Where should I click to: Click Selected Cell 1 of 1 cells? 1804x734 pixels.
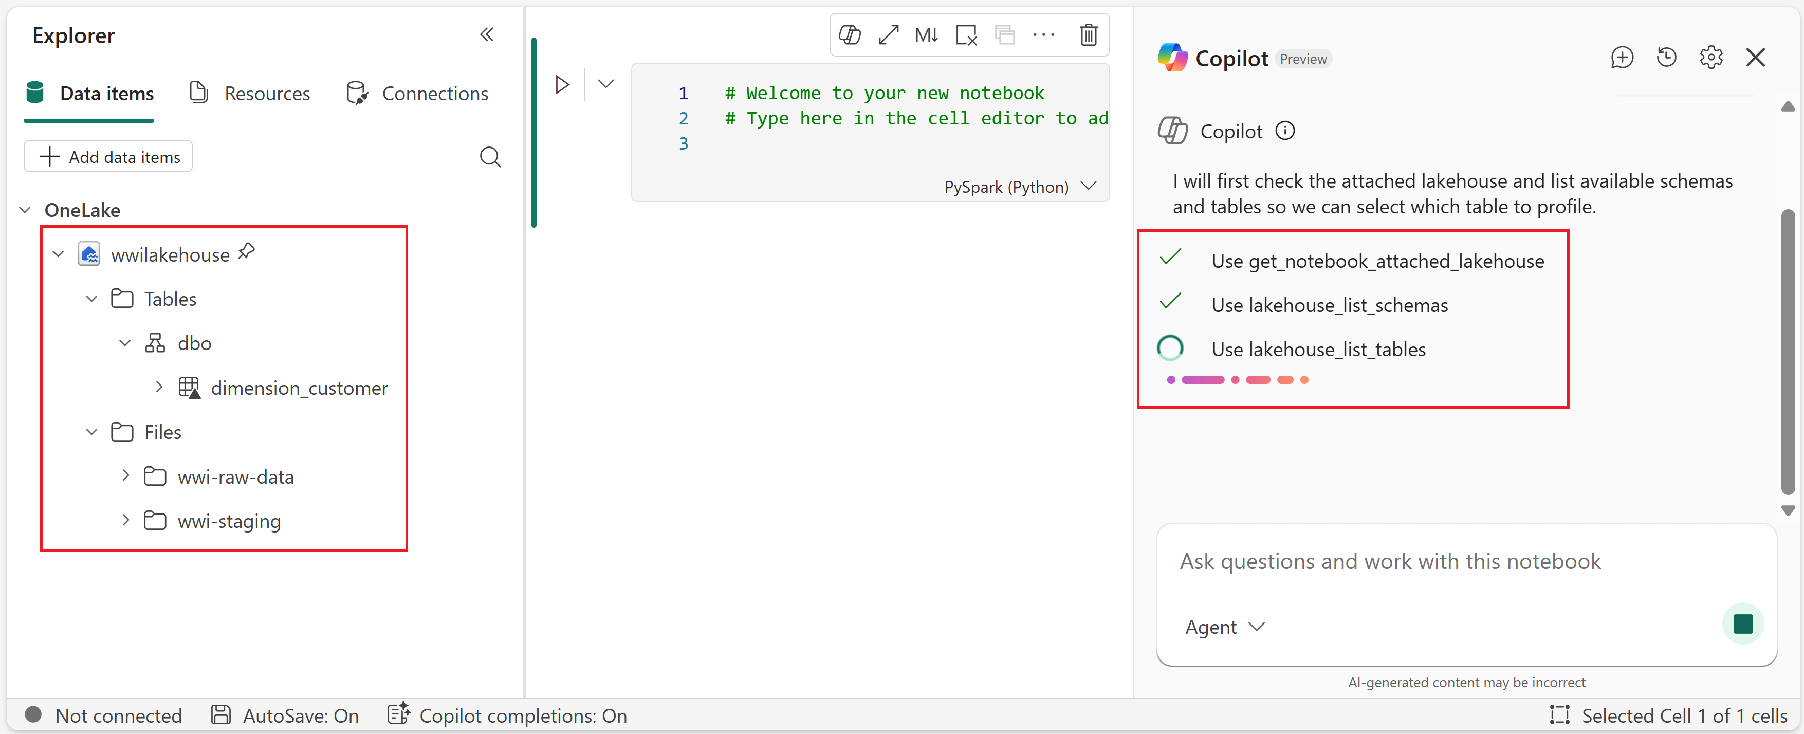click(1668, 715)
